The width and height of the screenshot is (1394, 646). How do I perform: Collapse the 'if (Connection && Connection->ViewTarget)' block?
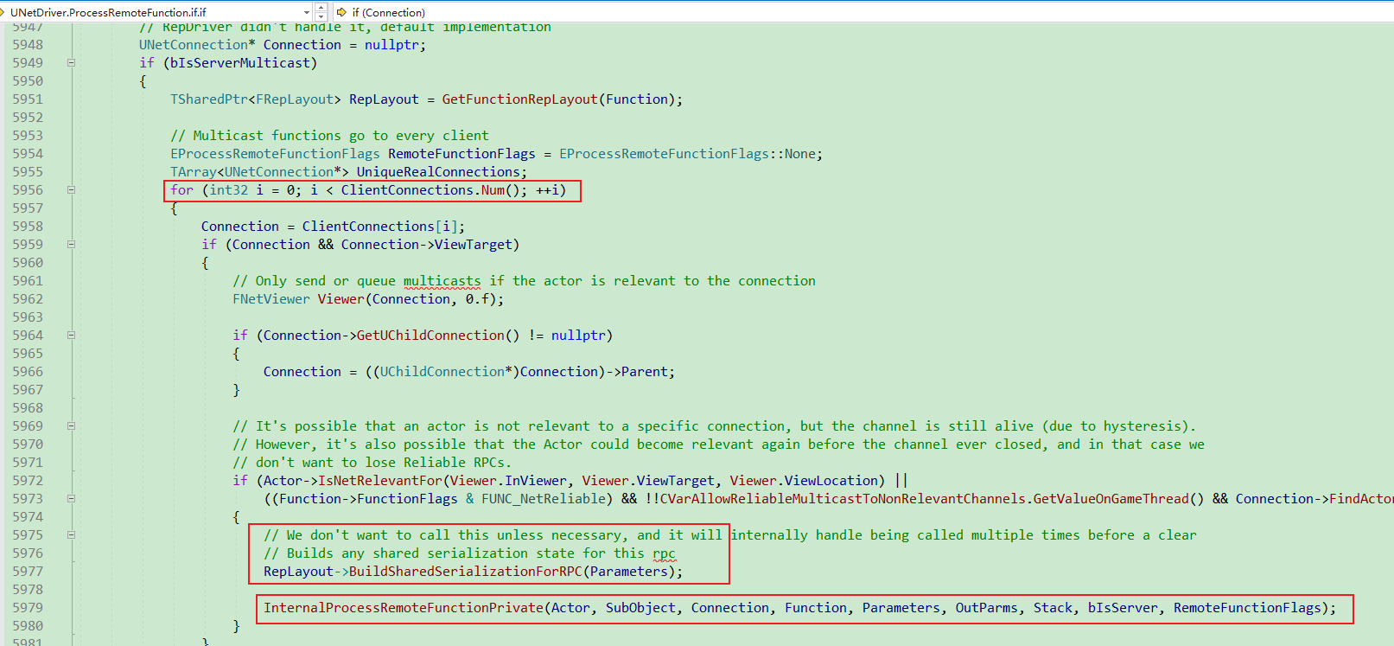click(x=71, y=244)
